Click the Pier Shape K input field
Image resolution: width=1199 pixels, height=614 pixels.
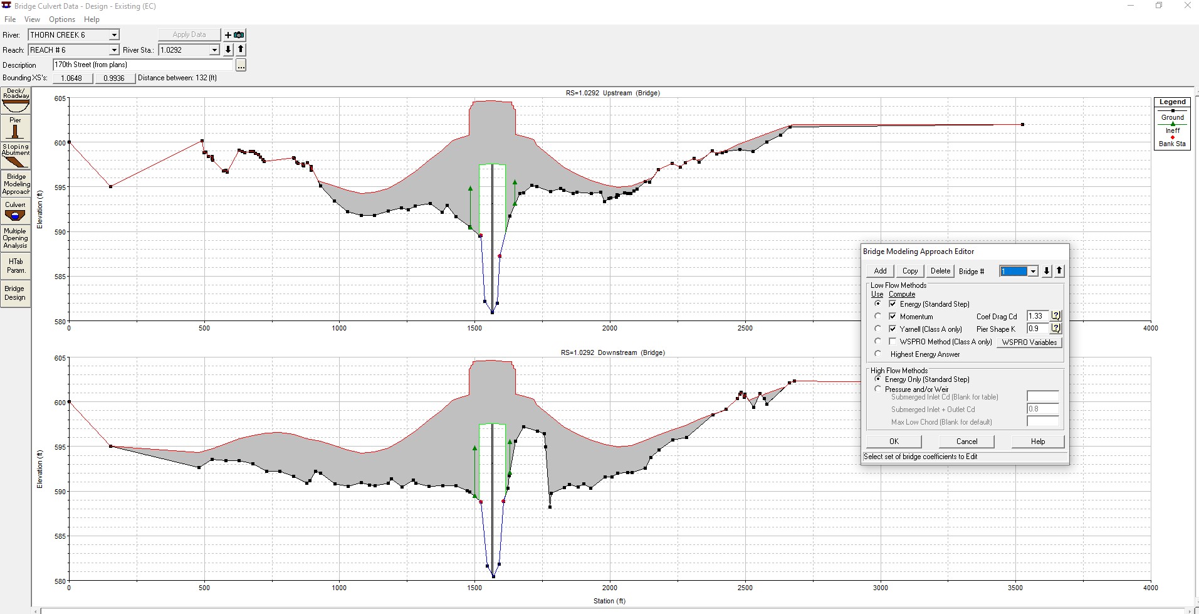pyautogui.click(x=1037, y=329)
